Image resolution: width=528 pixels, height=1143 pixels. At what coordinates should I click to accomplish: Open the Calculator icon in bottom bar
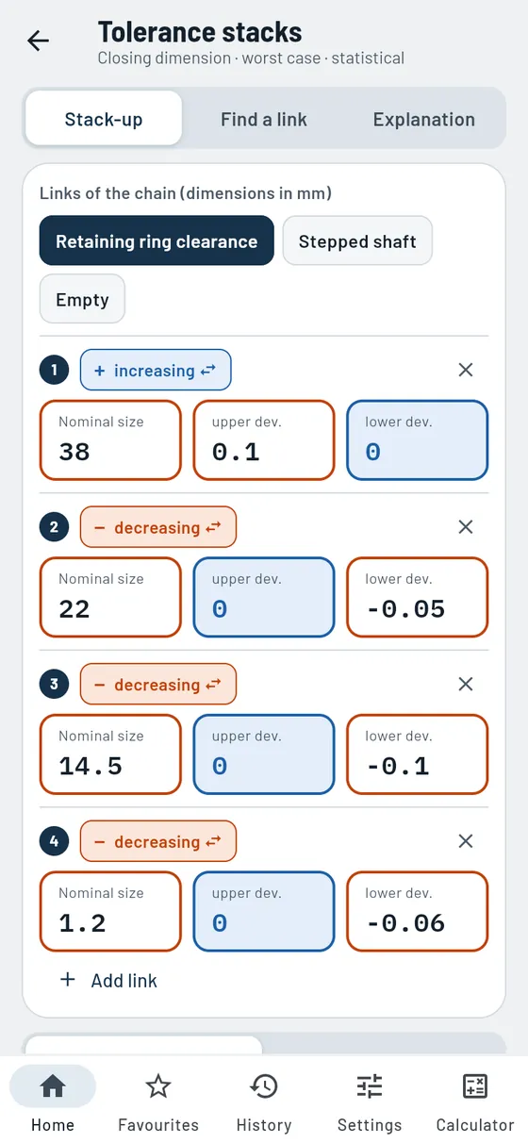tap(475, 1086)
